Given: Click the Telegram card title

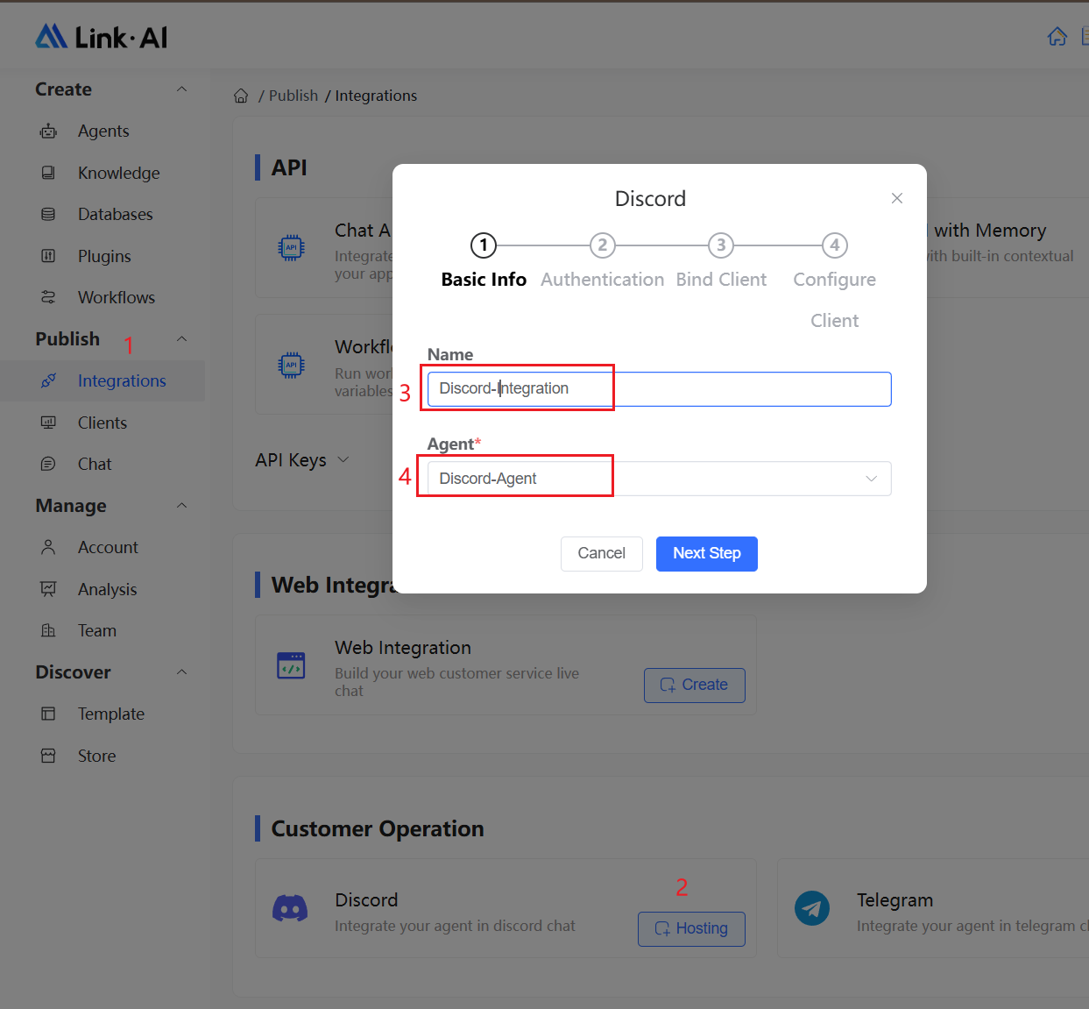Looking at the screenshot, I should coord(895,900).
